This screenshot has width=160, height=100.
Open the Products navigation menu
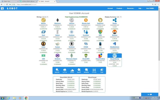click(120, 8)
